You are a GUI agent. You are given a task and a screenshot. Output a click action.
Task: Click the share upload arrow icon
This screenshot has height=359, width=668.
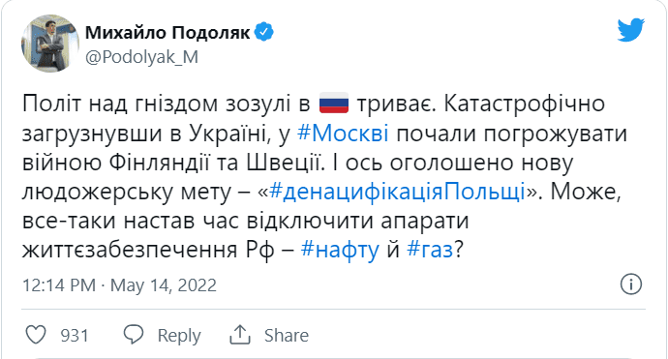(239, 335)
